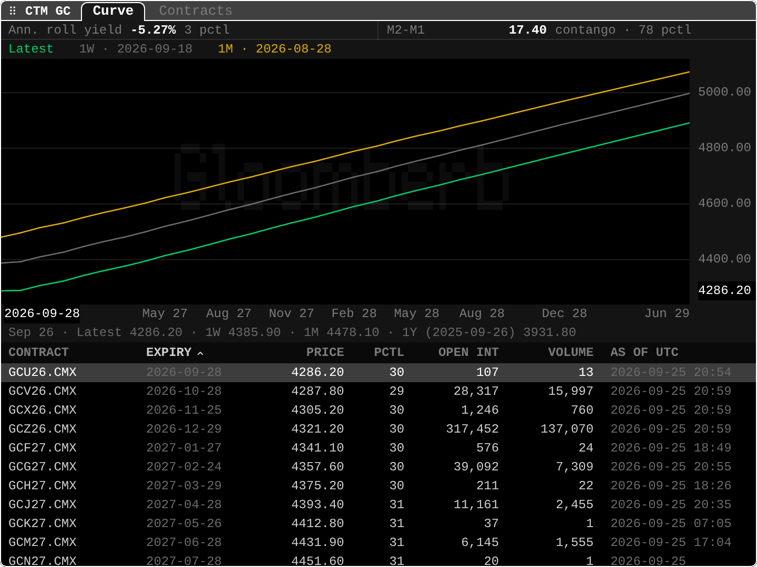Select the GCK27.CMX contract row
Viewport: 757px width, 567px height.
(378, 523)
